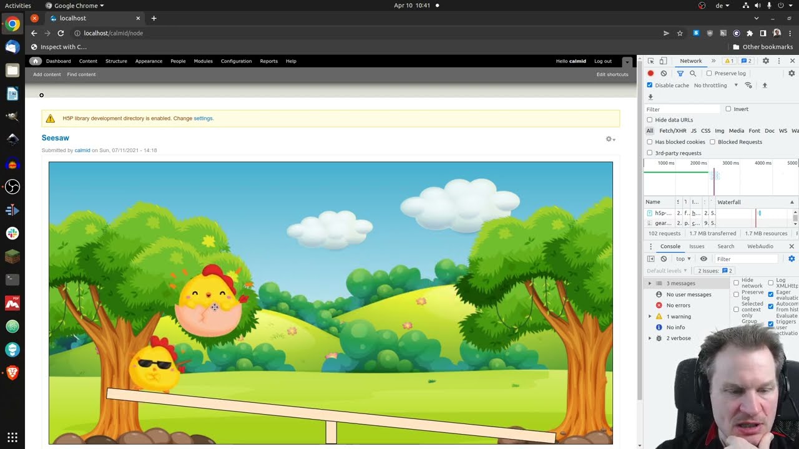Uncheck the Eager evaluation checkbox
Image resolution: width=799 pixels, height=449 pixels.
(x=771, y=294)
